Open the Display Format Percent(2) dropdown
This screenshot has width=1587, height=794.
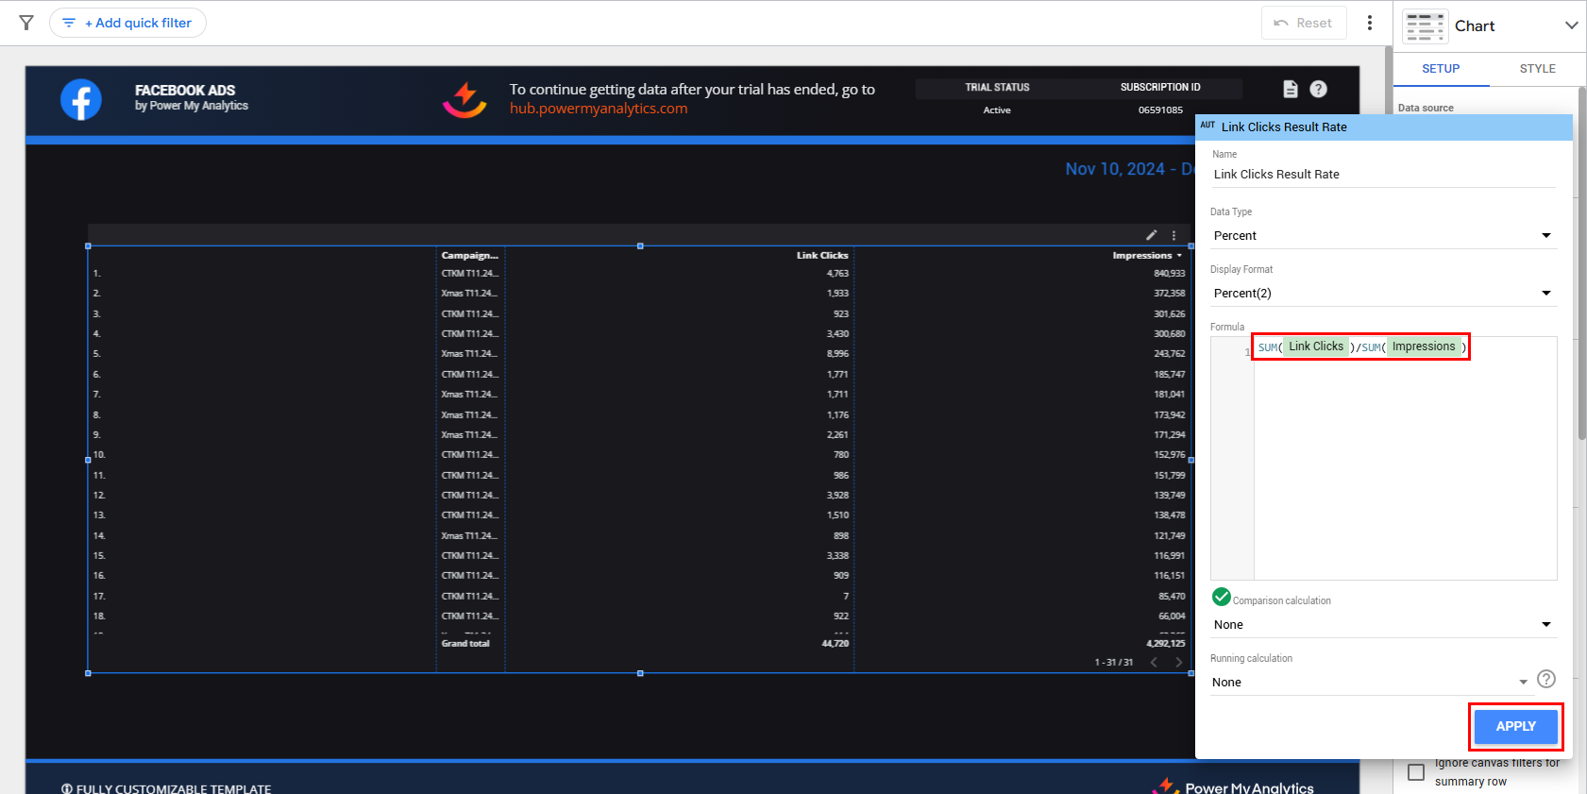coord(1382,293)
